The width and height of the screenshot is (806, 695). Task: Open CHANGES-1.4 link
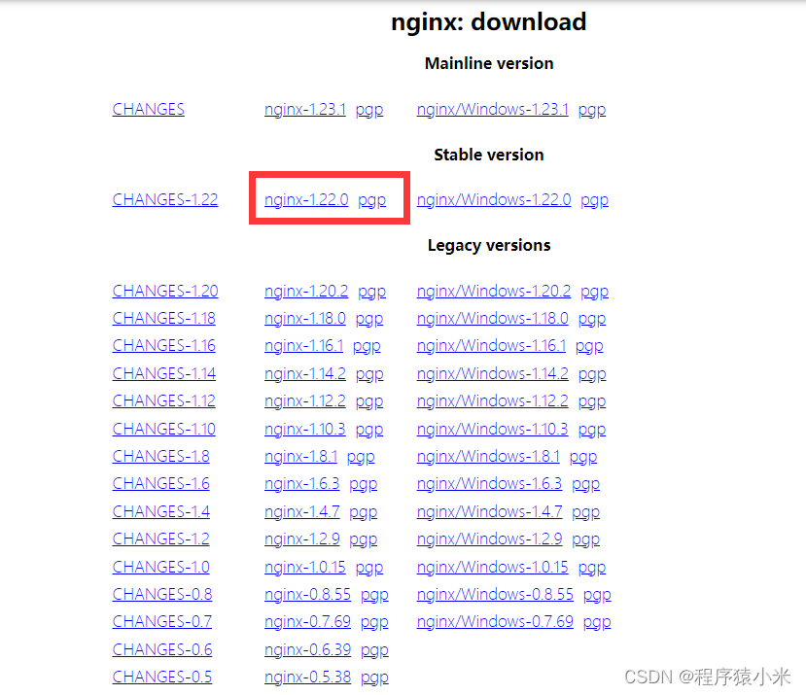(160, 512)
